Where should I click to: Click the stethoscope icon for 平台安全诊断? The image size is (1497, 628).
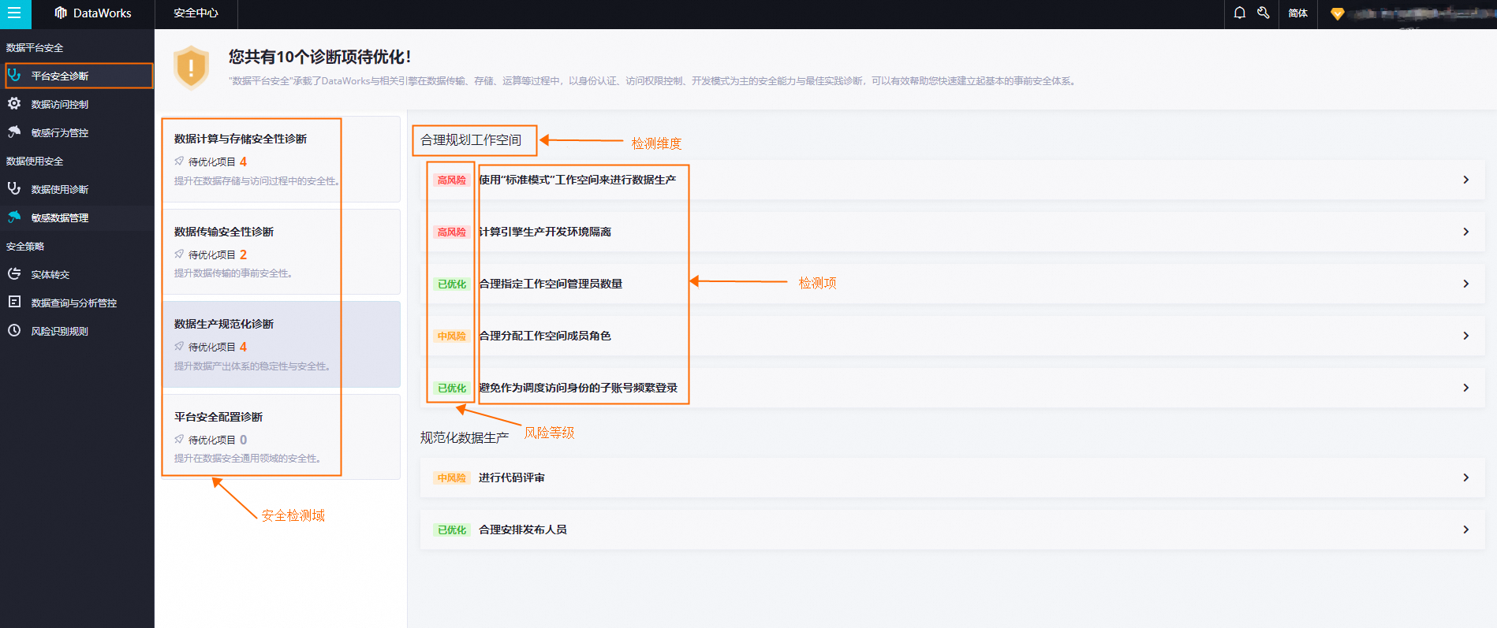(x=14, y=76)
